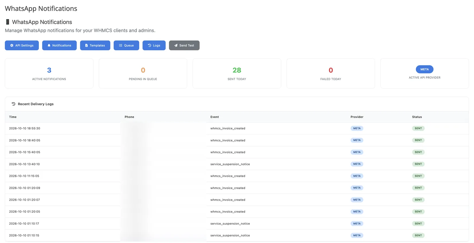Click the gear icon in API Settings
The image size is (474, 243).
point(12,45)
